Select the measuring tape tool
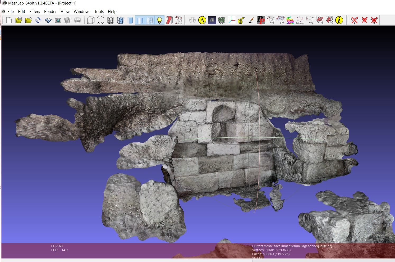The image size is (395, 262). click(241, 20)
